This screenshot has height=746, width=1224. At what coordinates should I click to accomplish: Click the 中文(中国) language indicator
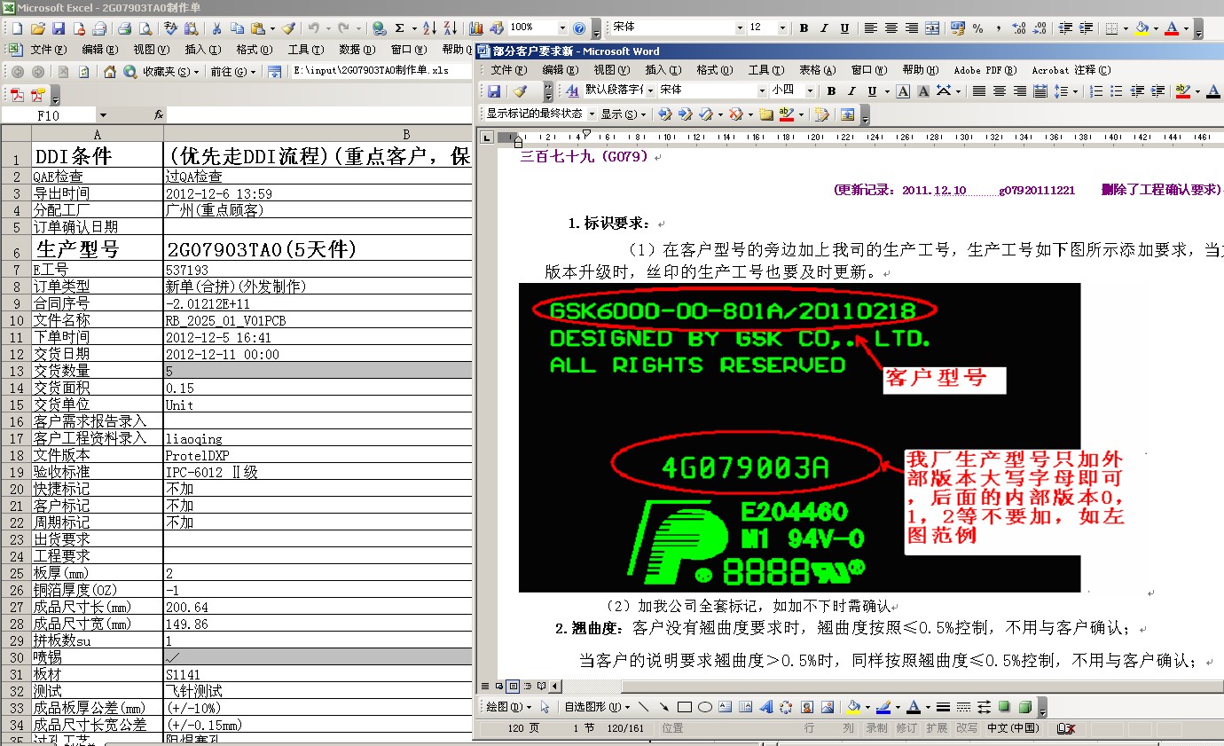point(1014,728)
